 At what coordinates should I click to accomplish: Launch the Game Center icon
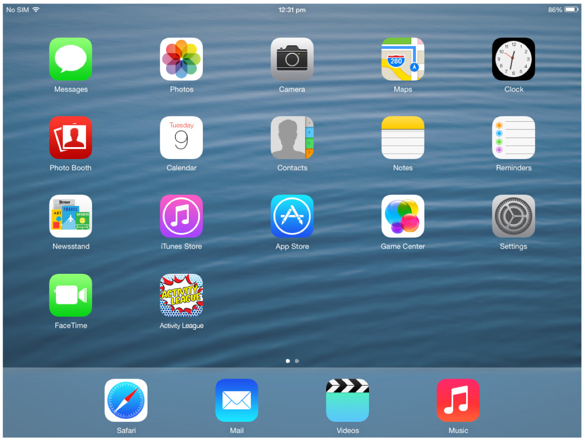point(403,216)
